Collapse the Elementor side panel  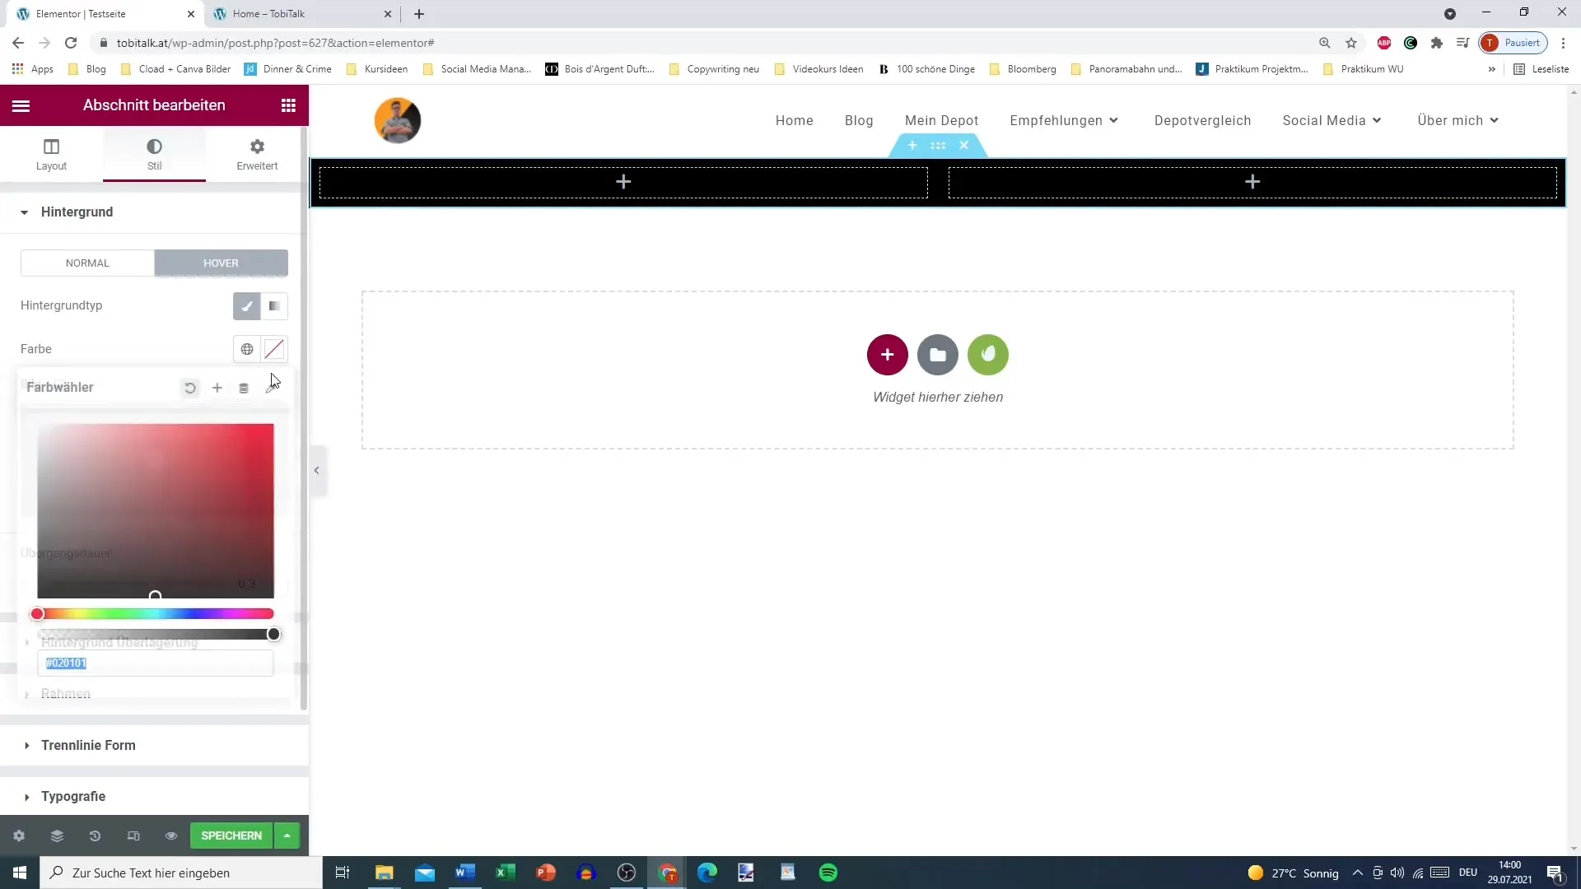[x=317, y=471]
